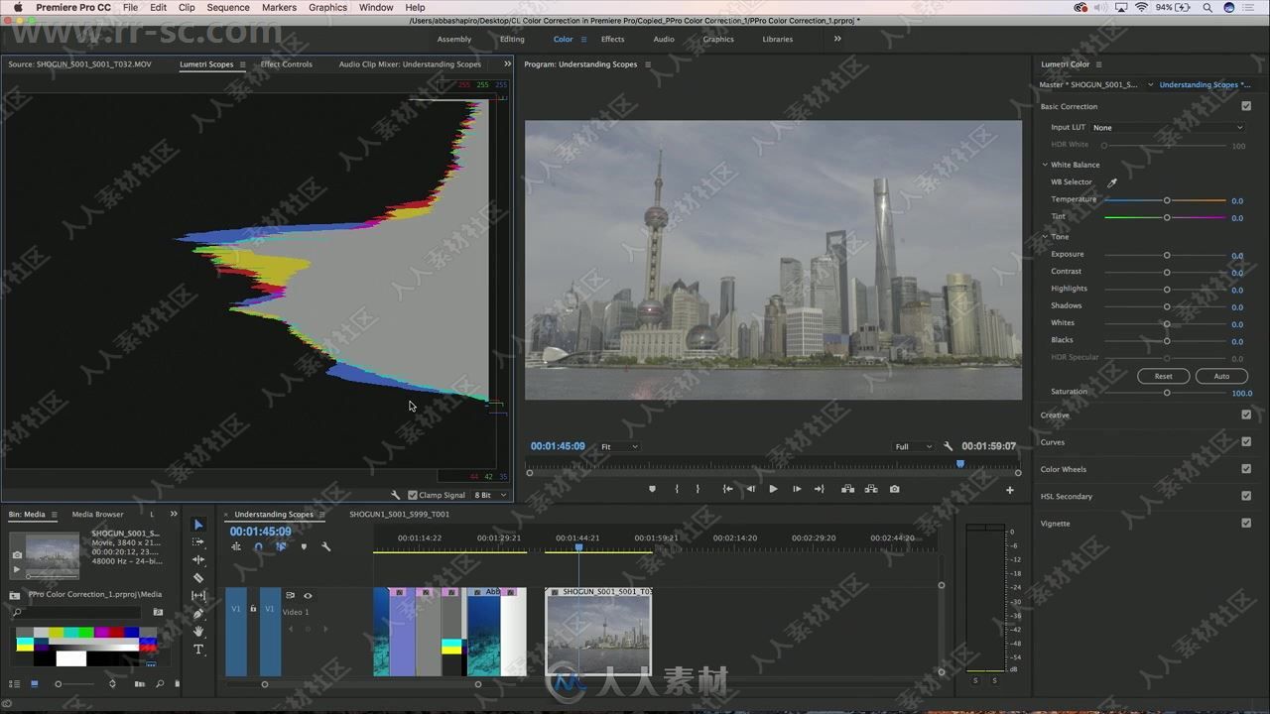
Task: Switch Media bin to list view
Action: (x=15, y=683)
